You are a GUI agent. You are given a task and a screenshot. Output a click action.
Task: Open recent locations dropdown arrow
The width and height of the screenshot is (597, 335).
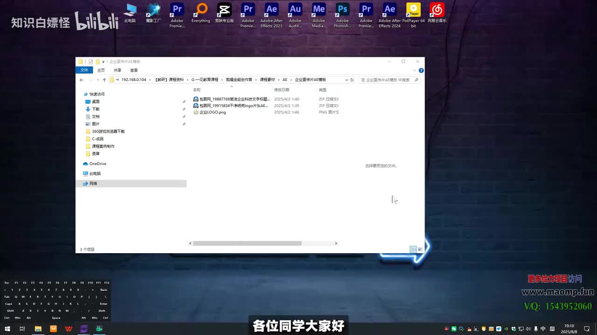pyautogui.click(x=97, y=80)
